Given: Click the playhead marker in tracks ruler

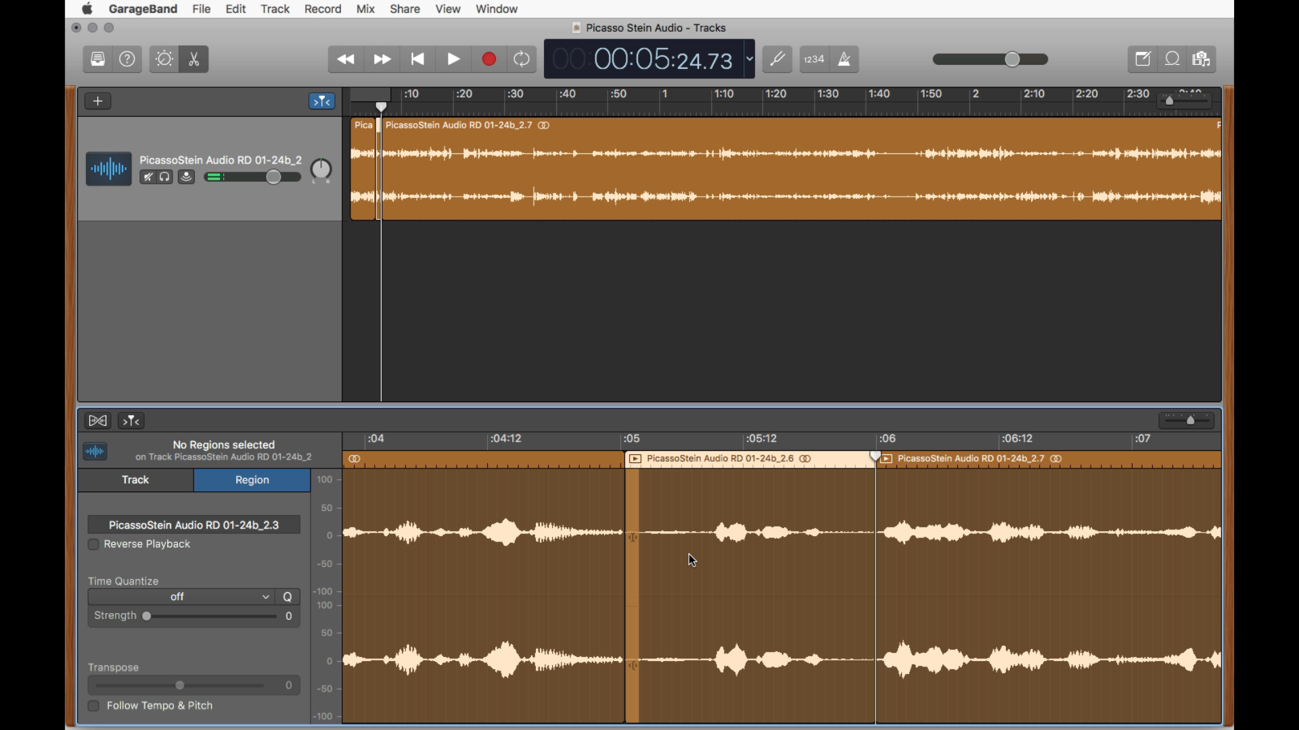Looking at the screenshot, I should 382,107.
